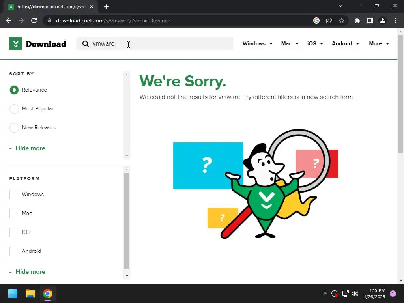This screenshot has height=303, width=404.
Task: Open Google icon in address bar
Action: click(316, 21)
